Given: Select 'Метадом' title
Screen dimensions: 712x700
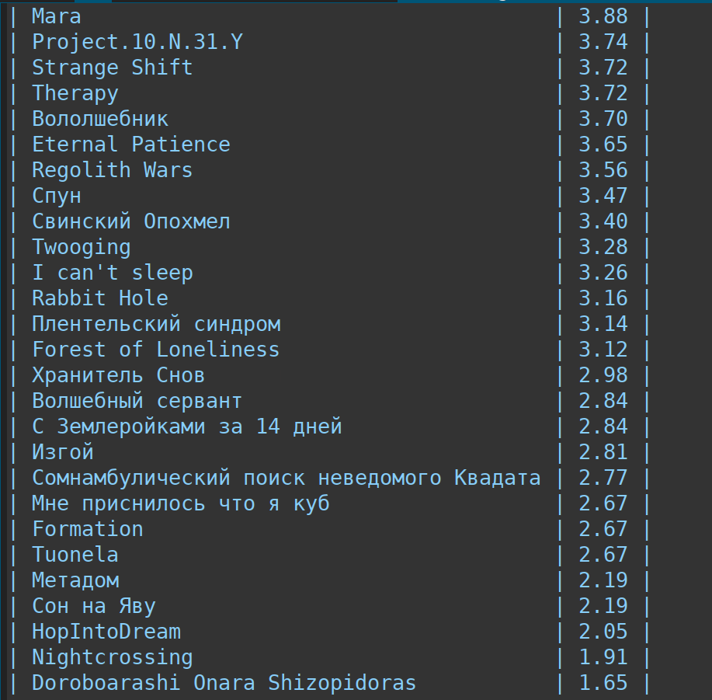Looking at the screenshot, I should click(x=75, y=581).
